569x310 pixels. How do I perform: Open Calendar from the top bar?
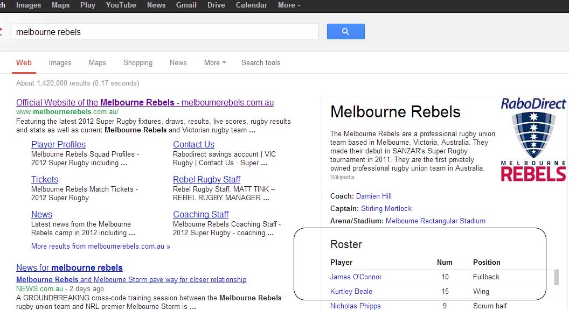(x=251, y=5)
